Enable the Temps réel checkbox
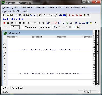Screen dimensions: 102x95 coord(23,27)
